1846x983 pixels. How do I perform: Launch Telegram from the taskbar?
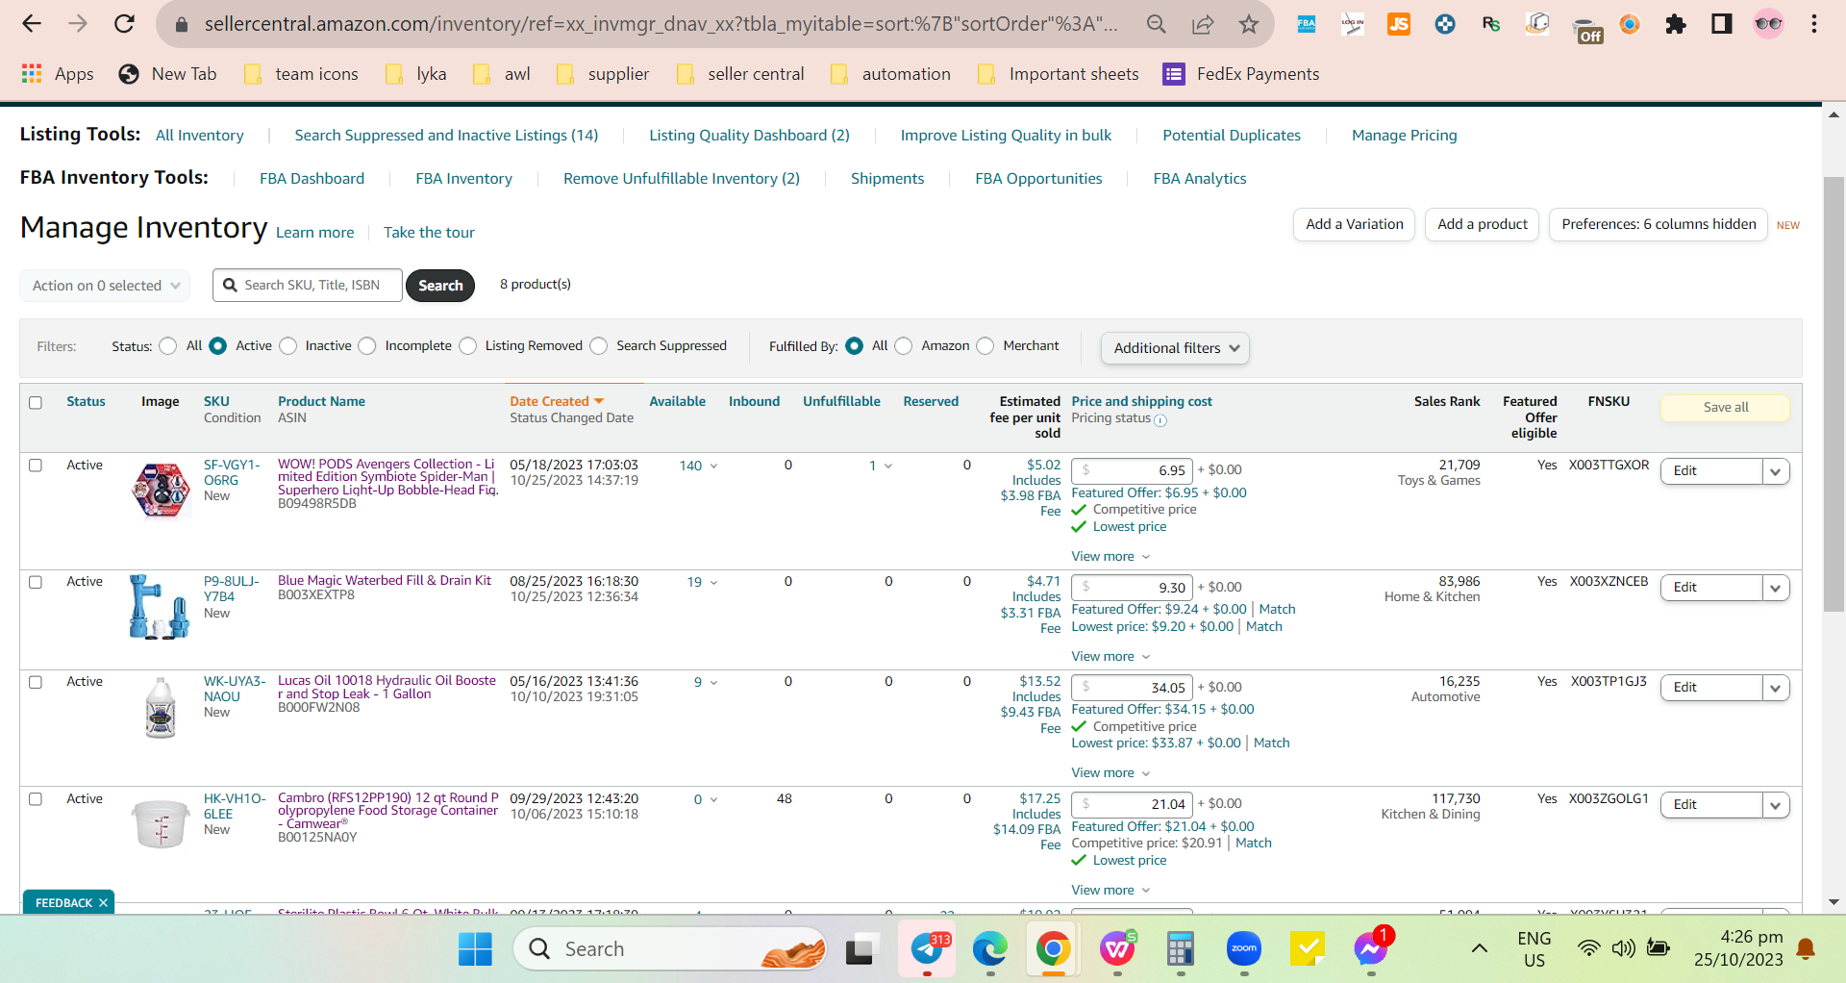point(928,949)
